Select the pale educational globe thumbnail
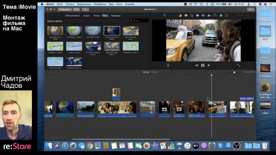The width and height of the screenshot is (276, 155). click(93, 31)
